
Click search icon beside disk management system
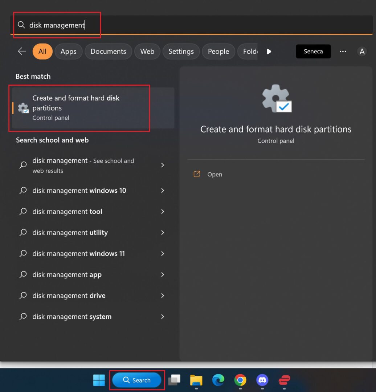coord(23,317)
